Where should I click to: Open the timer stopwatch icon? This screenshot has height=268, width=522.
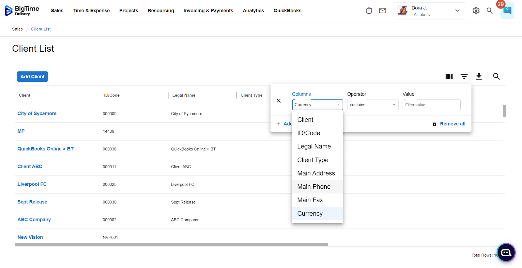tap(369, 11)
